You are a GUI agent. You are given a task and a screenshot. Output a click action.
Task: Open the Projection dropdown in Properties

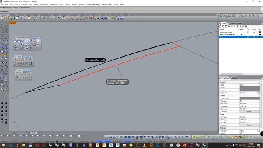[x=258, y=93]
